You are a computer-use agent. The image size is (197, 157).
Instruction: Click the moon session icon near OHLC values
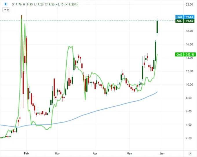pyautogui.click(x=6, y=4)
